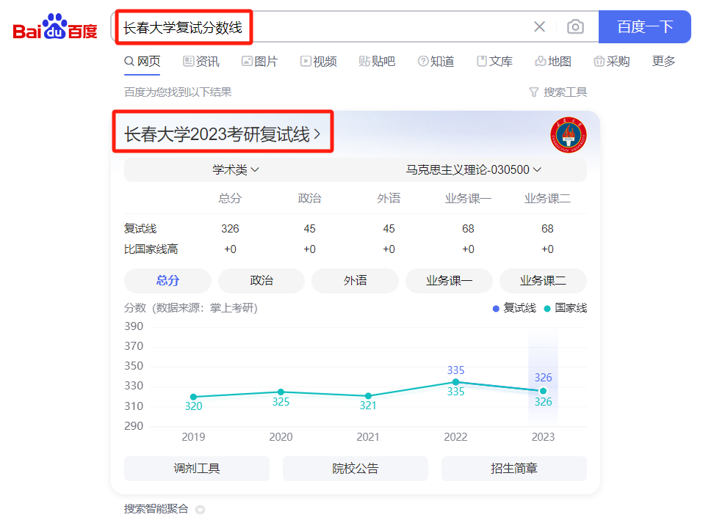The height and width of the screenshot is (520, 714).
Task: Click the Changchun University emblem
Action: pos(568,135)
